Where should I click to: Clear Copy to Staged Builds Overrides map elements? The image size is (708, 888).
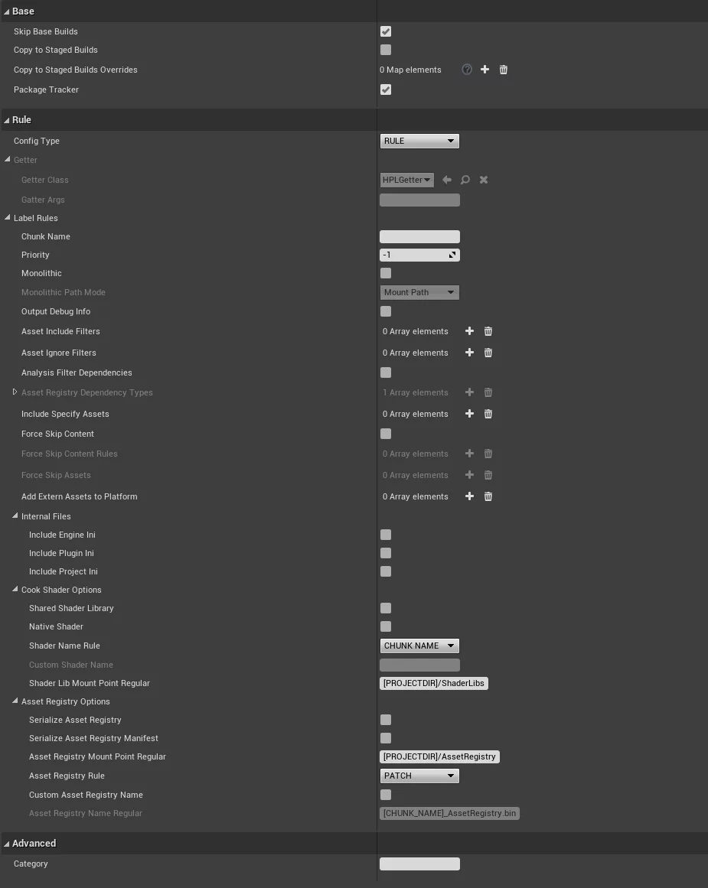pos(504,69)
